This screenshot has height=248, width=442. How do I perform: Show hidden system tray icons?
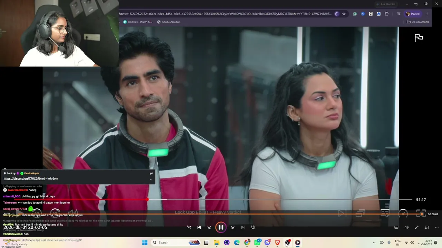click(374, 242)
